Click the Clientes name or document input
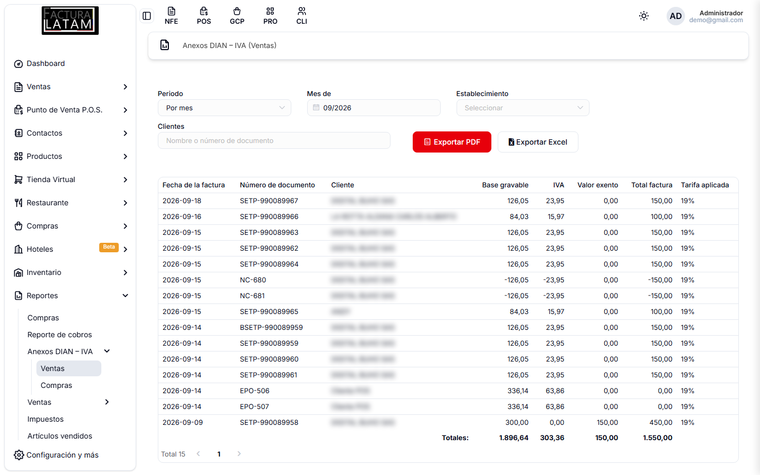760x475 pixels. (x=274, y=140)
